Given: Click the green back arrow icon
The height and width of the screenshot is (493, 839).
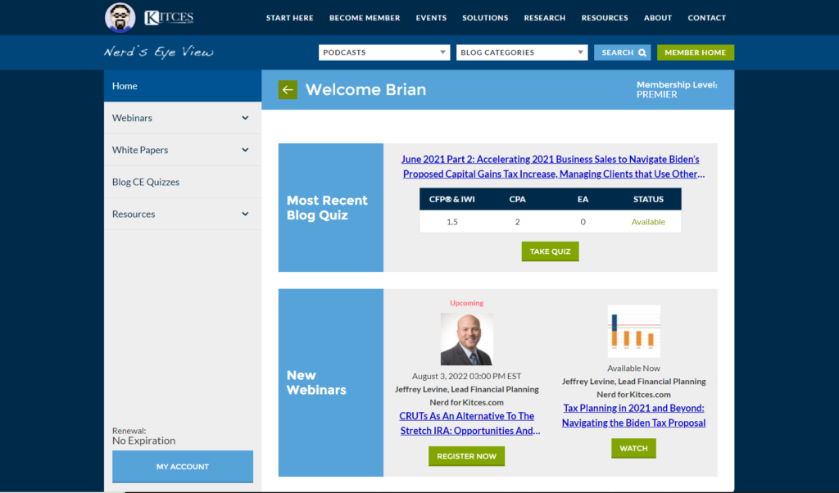Looking at the screenshot, I should pos(288,90).
